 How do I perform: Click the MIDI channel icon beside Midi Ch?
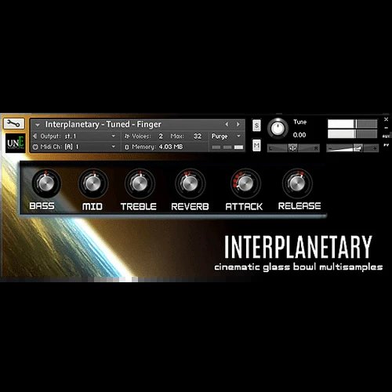tap(35, 147)
